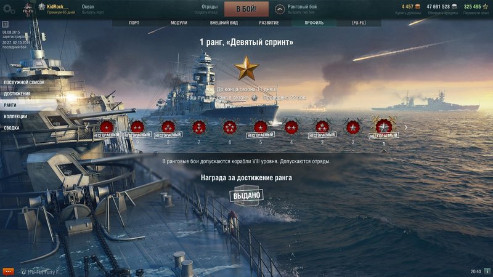
Task: Open the Ранговый бой battle type selector
Action: point(296,9)
